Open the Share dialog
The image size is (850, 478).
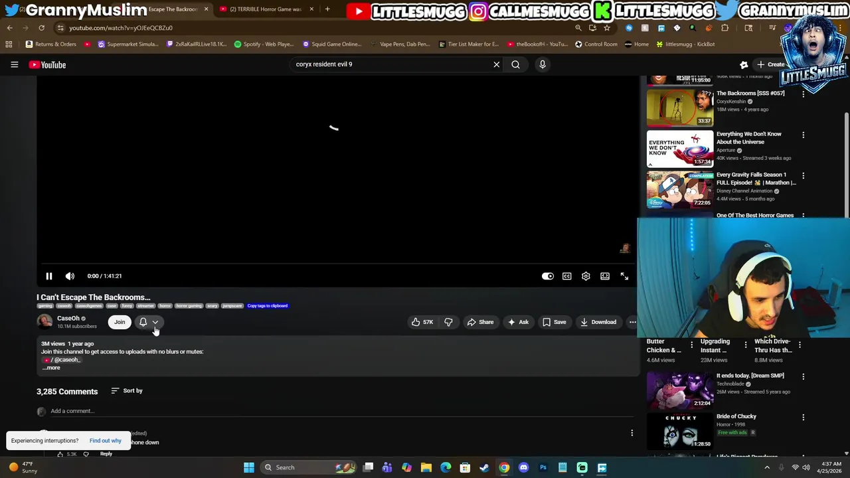point(480,322)
